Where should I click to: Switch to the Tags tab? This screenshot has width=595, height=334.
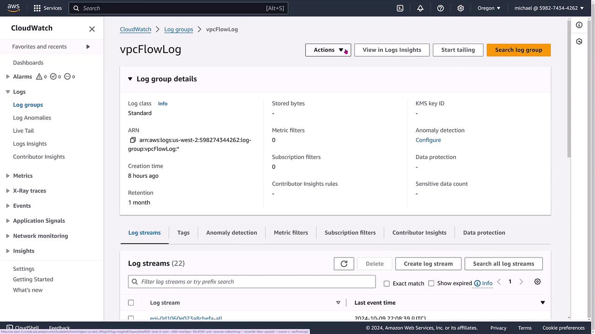click(183, 232)
